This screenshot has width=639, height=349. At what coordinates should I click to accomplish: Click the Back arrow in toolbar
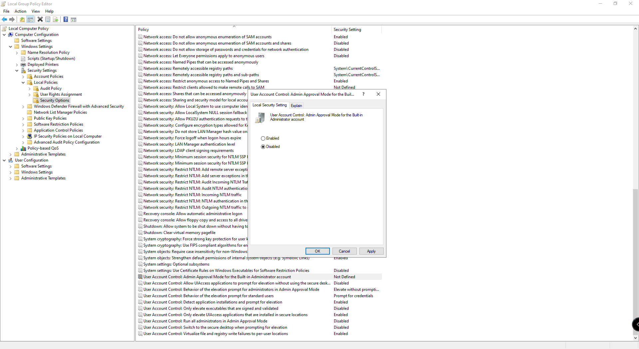pos(4,20)
